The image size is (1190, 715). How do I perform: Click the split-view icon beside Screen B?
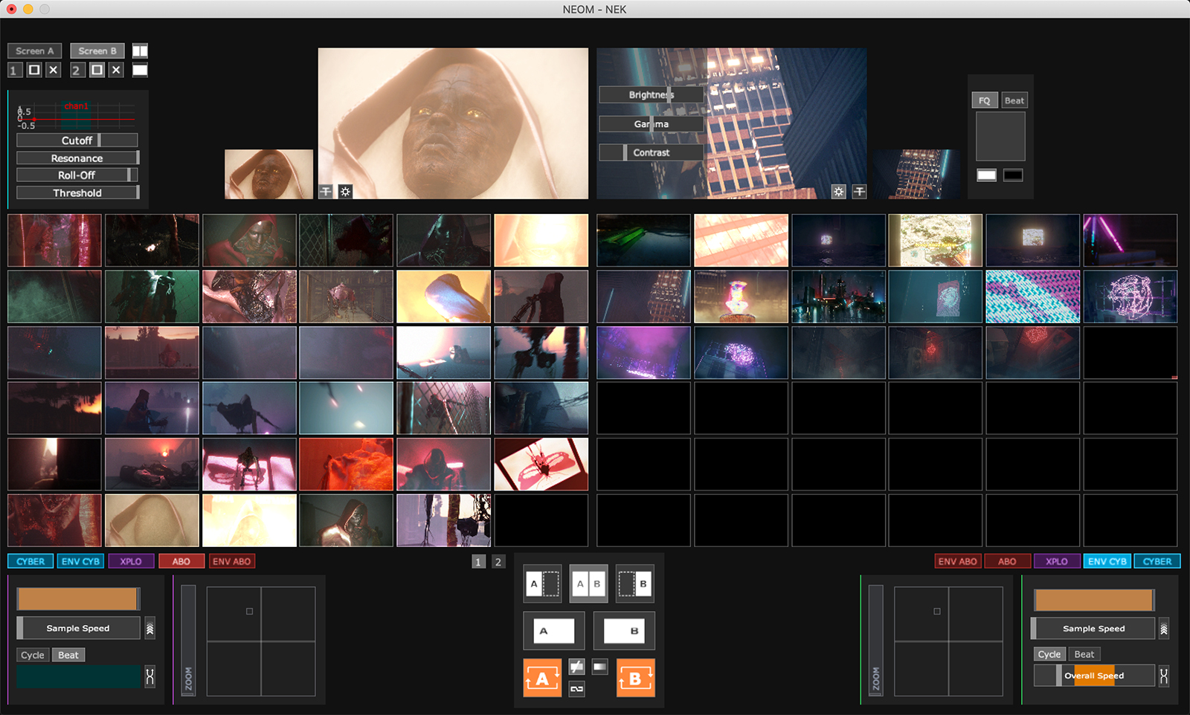[x=140, y=51]
